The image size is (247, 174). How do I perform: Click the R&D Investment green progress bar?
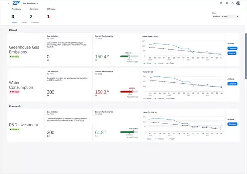click(127, 132)
